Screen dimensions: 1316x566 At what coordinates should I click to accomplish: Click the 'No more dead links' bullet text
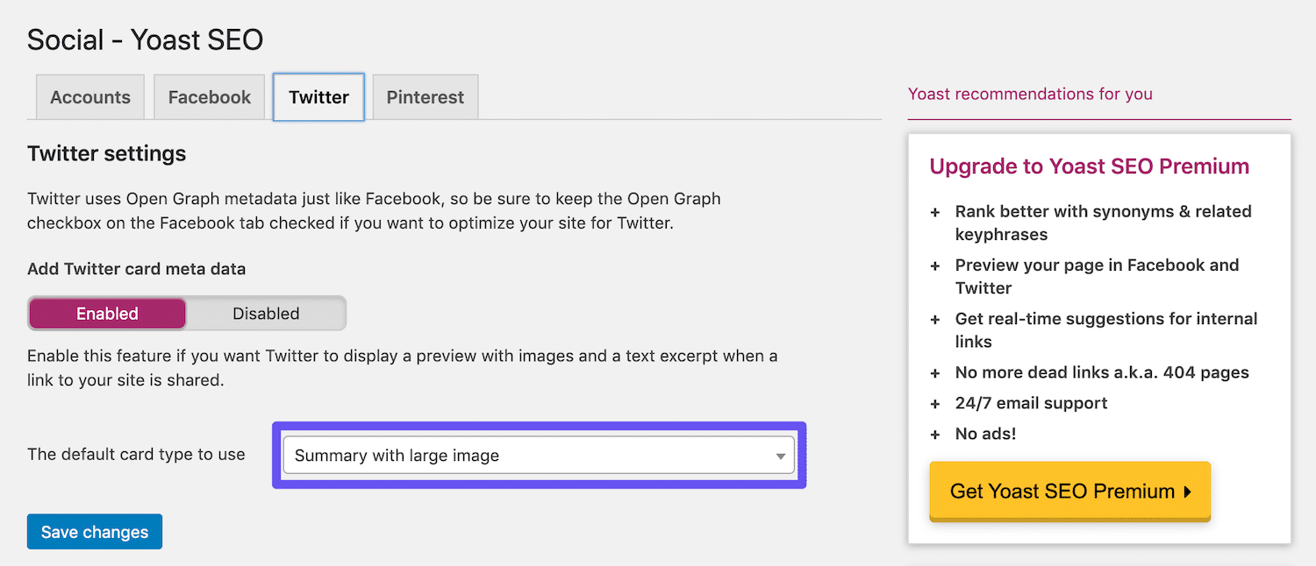(x=1101, y=372)
